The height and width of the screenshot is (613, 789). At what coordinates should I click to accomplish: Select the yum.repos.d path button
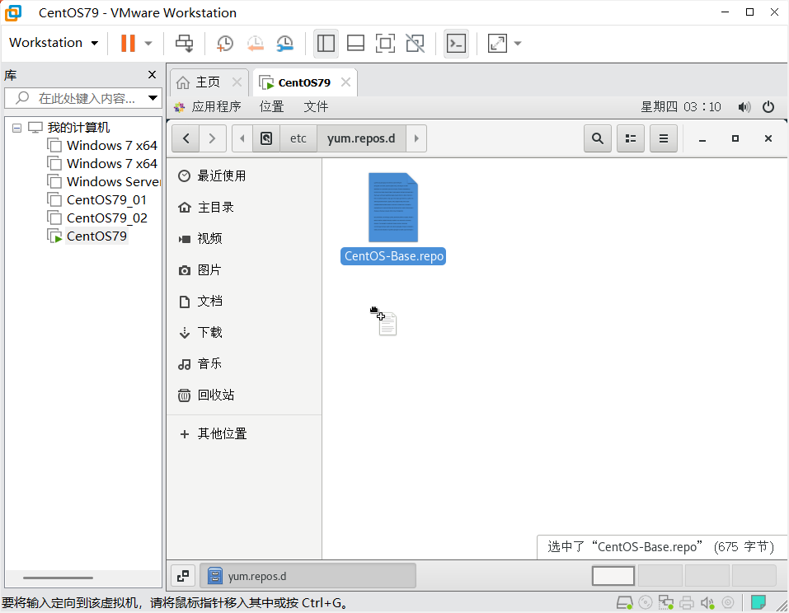click(x=361, y=138)
